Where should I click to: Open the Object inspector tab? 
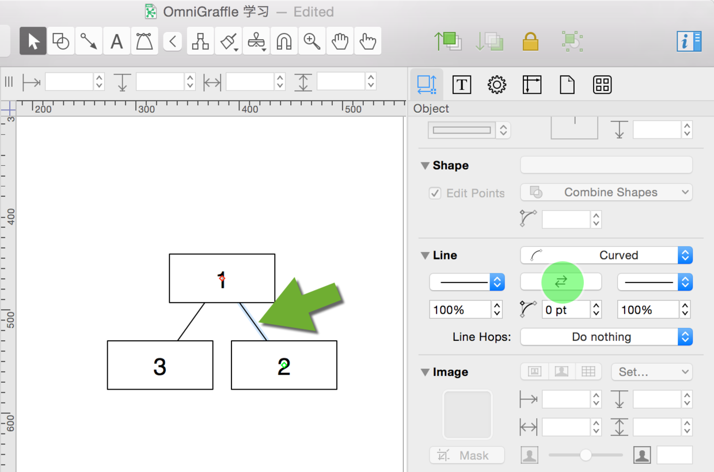(427, 85)
